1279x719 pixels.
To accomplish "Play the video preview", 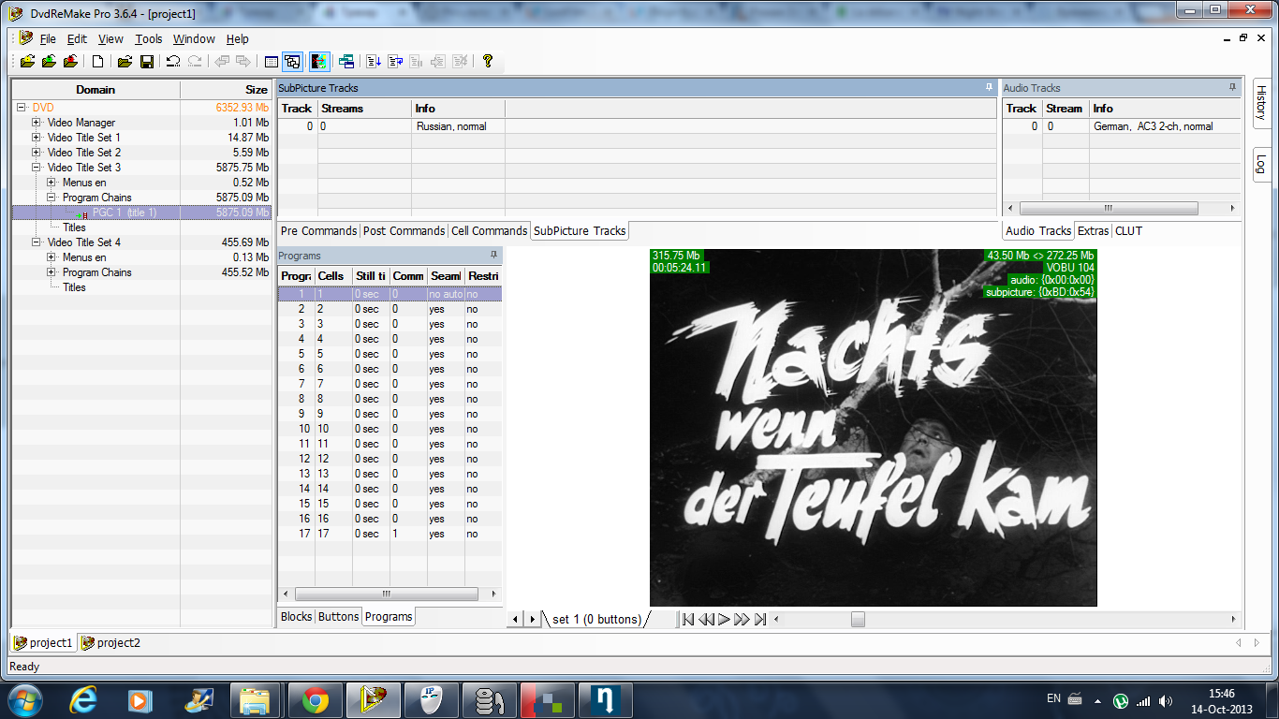I will pyautogui.click(x=724, y=619).
